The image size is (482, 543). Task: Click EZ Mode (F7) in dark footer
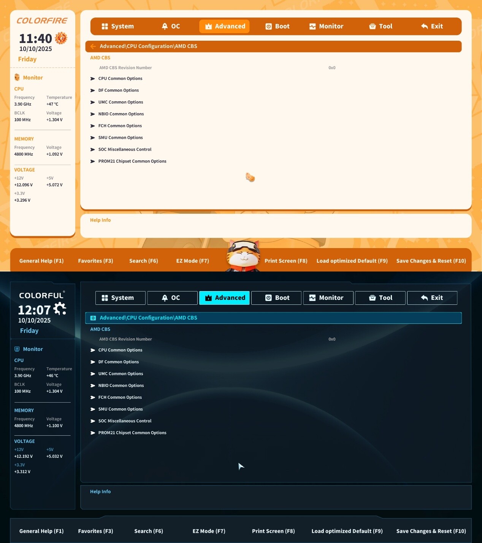(x=209, y=531)
